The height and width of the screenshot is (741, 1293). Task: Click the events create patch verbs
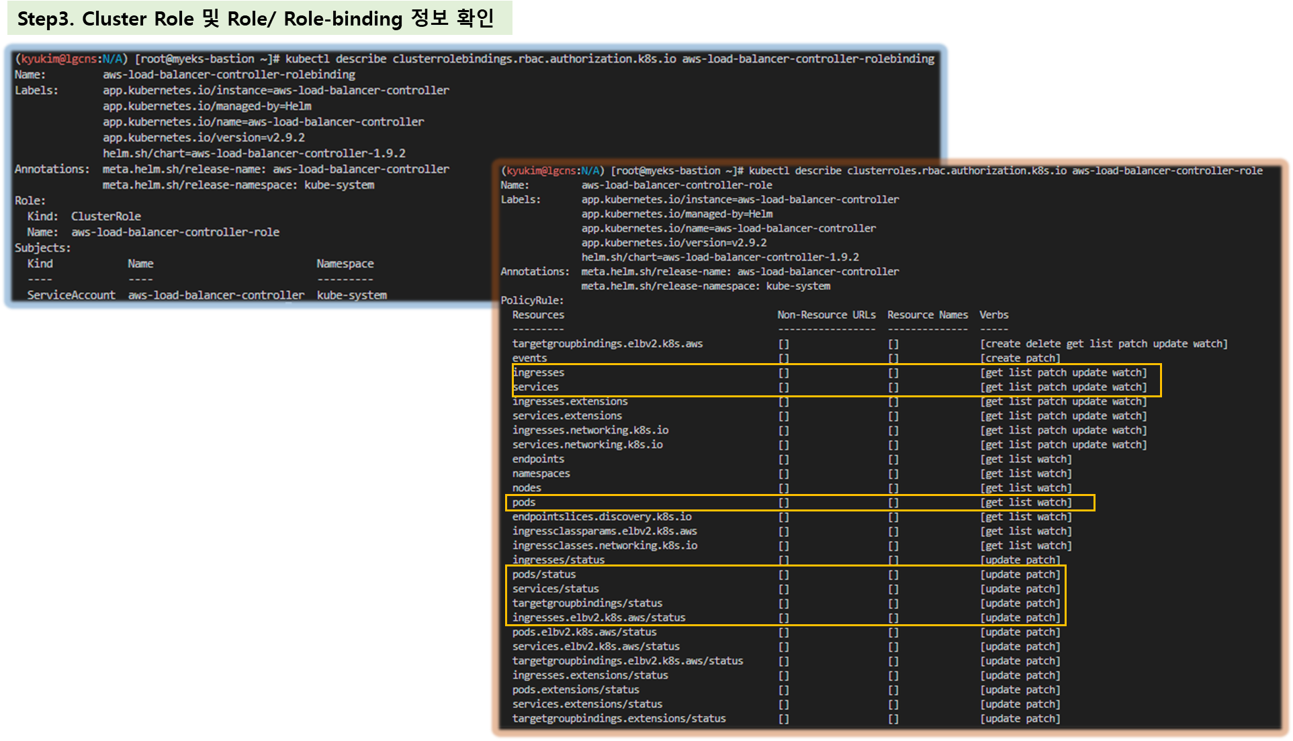(x=1020, y=358)
